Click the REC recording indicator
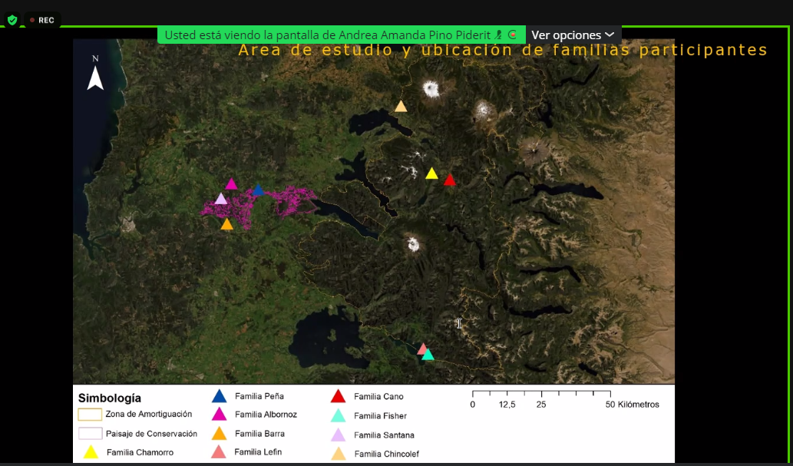Viewport: 793px width, 466px height. (42, 20)
